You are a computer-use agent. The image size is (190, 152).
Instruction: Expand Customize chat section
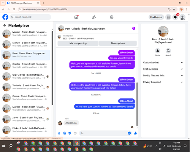point(163,62)
